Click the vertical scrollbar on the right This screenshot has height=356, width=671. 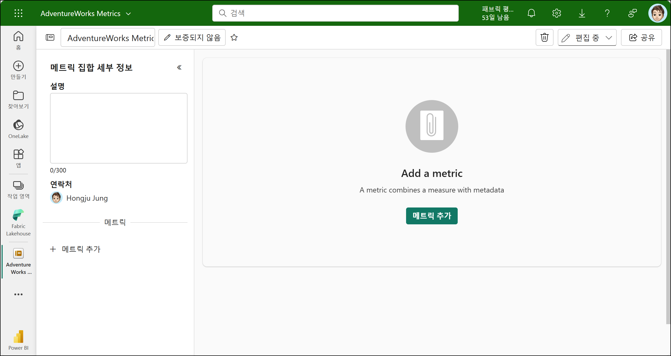668,186
